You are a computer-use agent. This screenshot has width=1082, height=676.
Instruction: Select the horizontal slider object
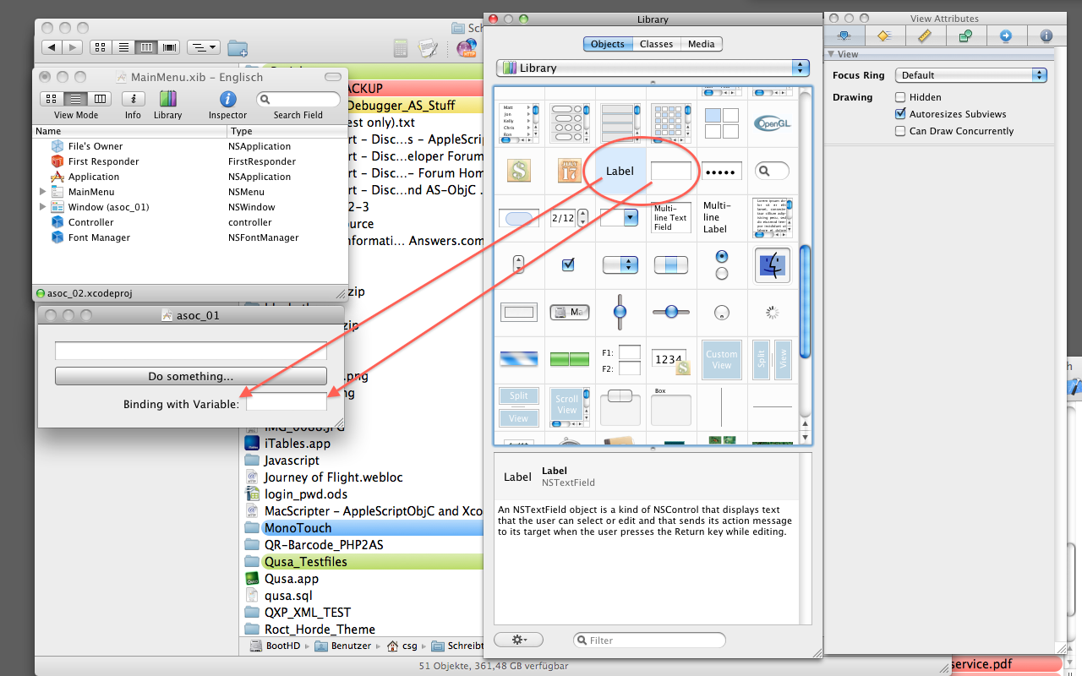coord(670,312)
